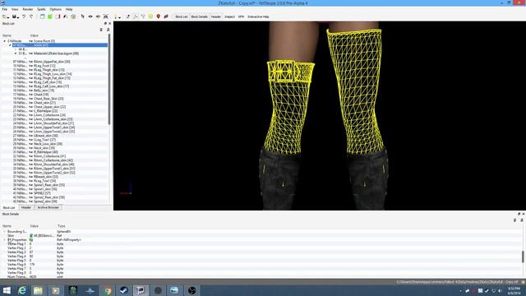Select the SPINE2 row in block list
The image size is (526, 296).
54,193
